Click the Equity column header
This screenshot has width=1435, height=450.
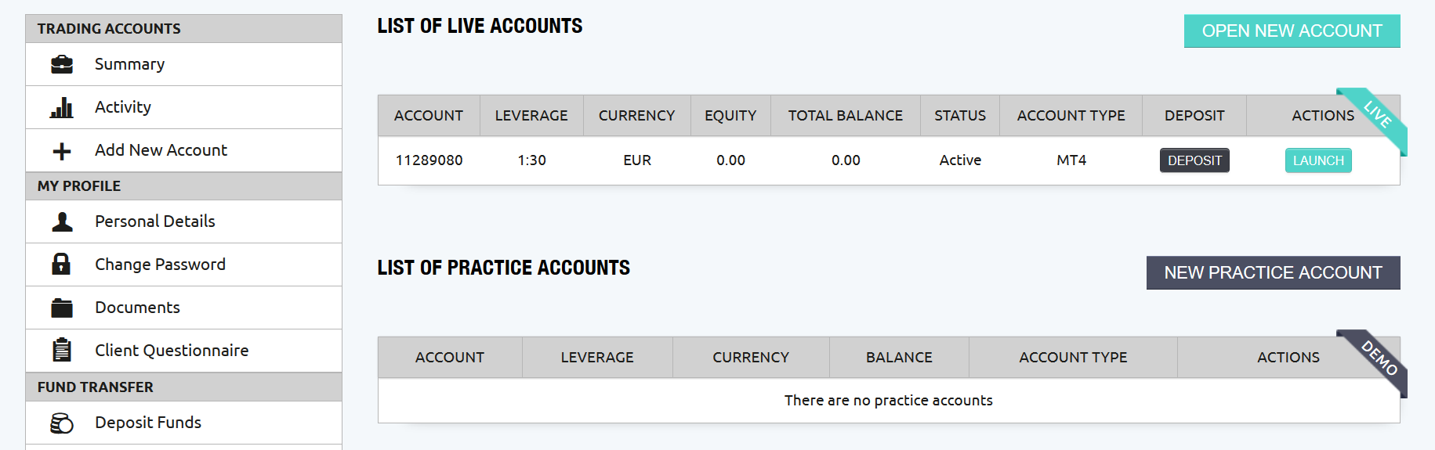[x=730, y=116]
